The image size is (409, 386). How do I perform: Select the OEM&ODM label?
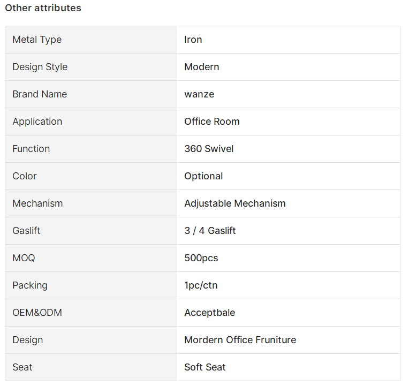(37, 313)
